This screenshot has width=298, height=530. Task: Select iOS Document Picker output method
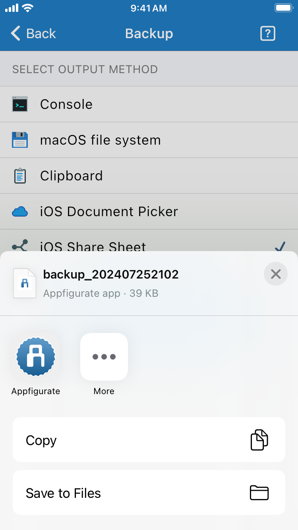(x=149, y=211)
